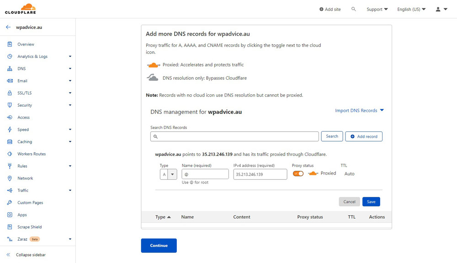Disable the orange Proxied traffic toggle
This screenshot has width=457, height=263.
coord(298,174)
